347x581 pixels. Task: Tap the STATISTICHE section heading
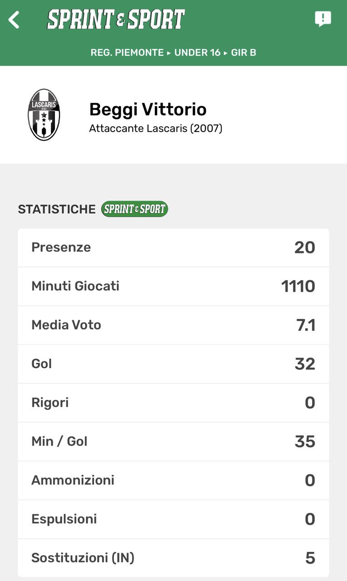[57, 209]
